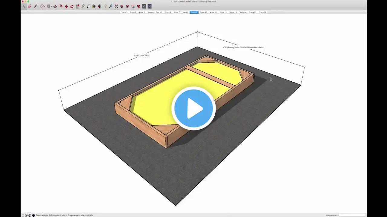Open the Scene 16 tab
The image size is (387, 217).
(x=262, y=12)
